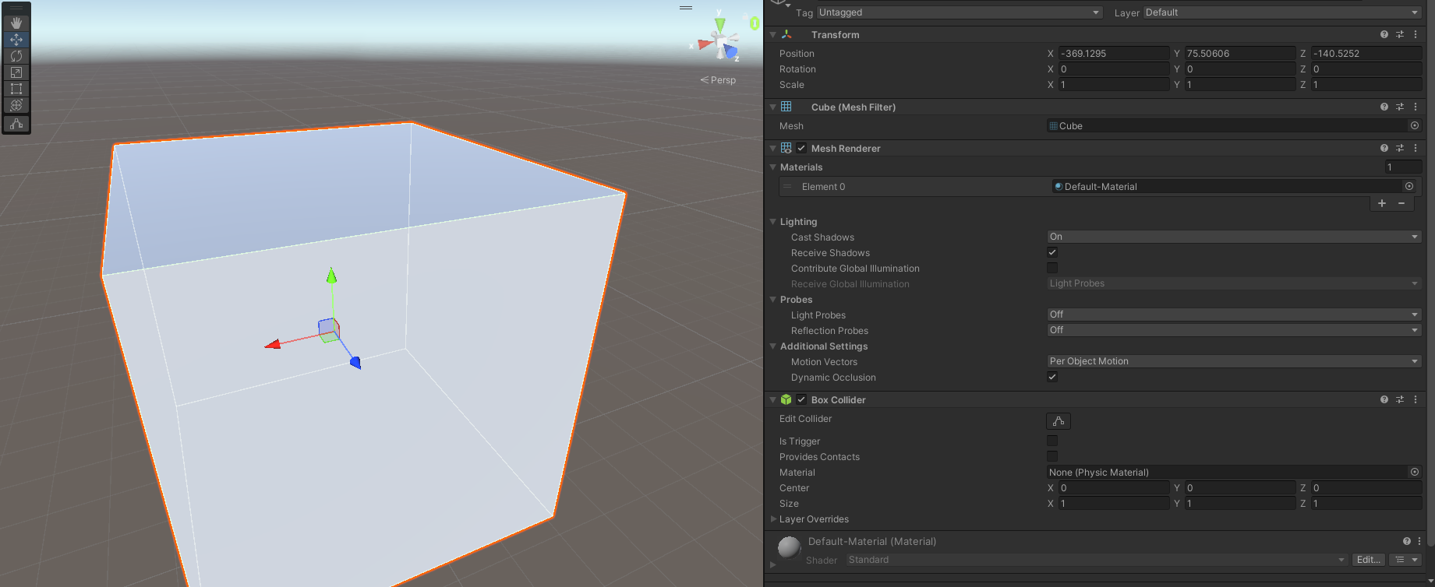1435x587 pixels.
Task: Open material shader list options dropdown
Action: 1406,560
